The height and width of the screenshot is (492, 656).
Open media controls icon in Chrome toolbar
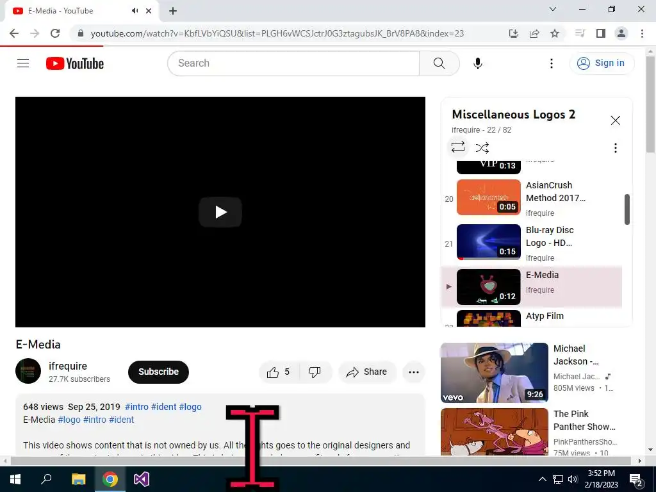(580, 33)
